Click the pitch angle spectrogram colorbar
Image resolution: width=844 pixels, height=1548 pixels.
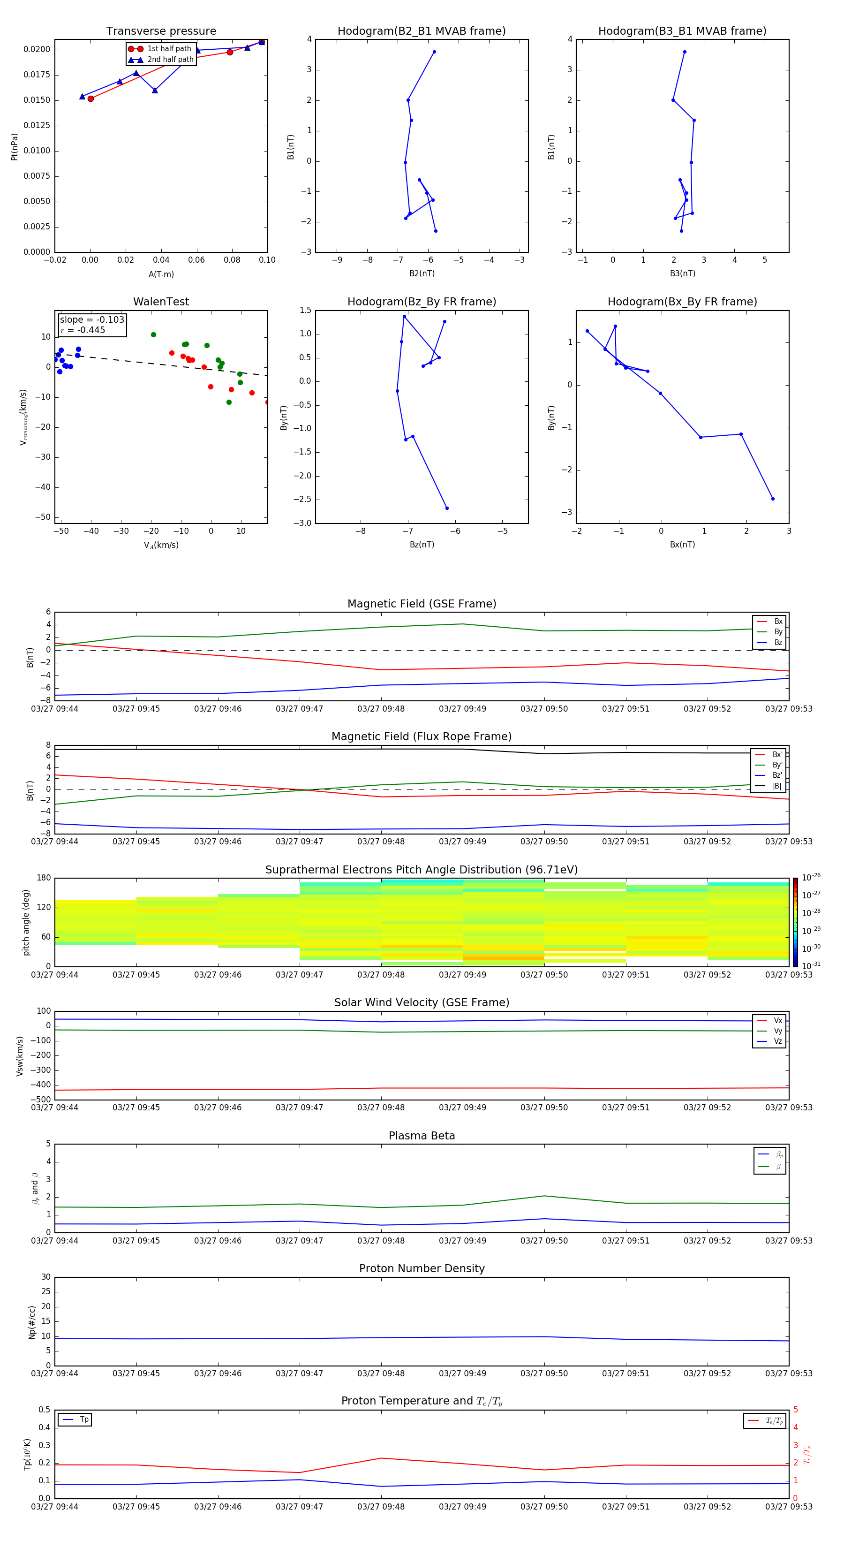click(x=795, y=922)
